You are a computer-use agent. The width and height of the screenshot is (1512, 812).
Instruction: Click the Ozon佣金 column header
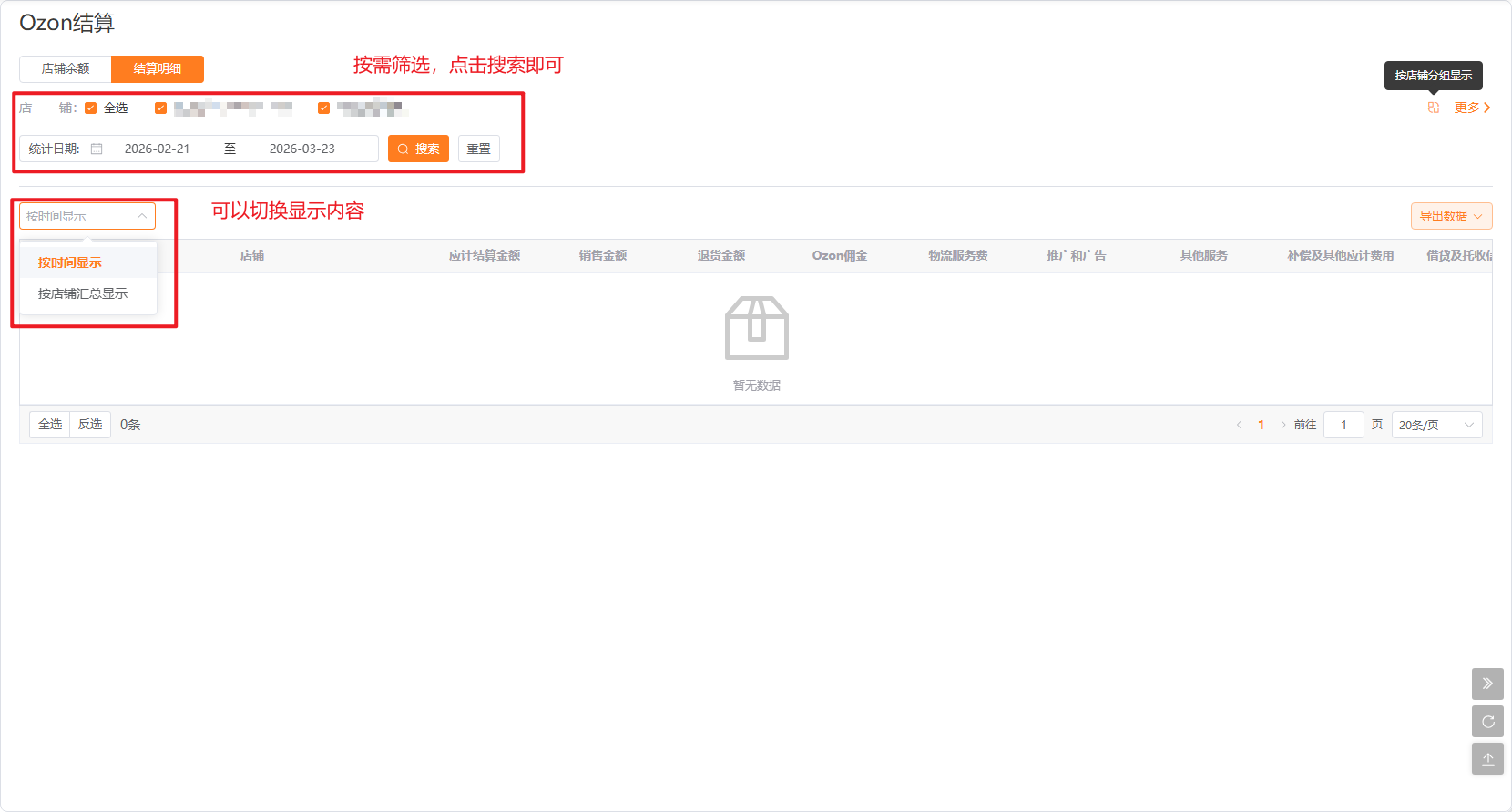tap(840, 256)
